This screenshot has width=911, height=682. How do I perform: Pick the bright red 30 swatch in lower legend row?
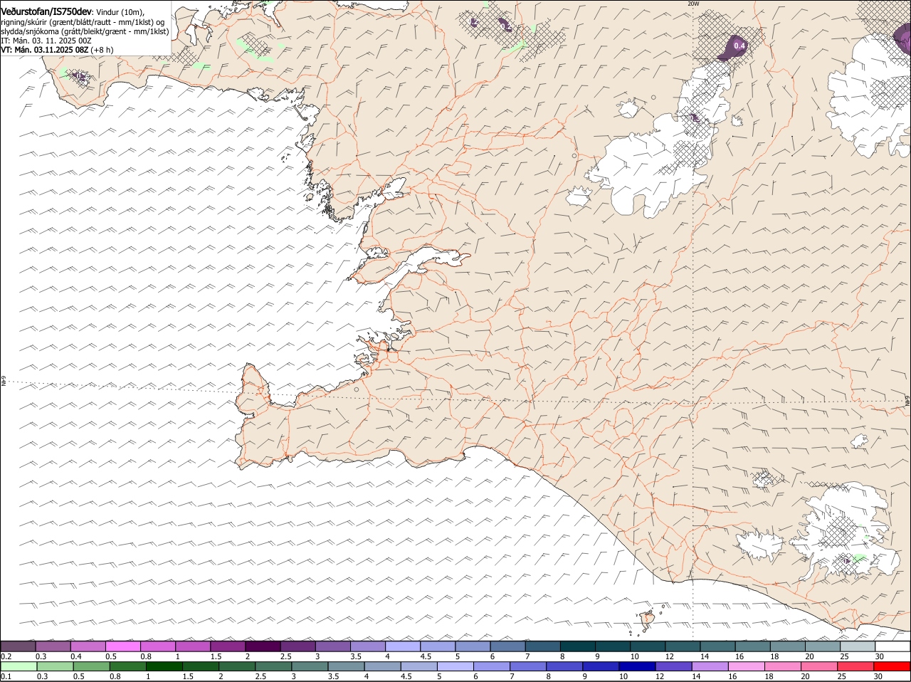[x=892, y=666]
